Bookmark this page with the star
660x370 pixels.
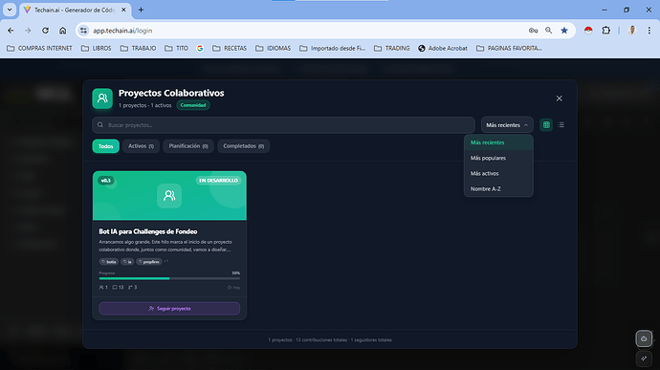click(564, 31)
